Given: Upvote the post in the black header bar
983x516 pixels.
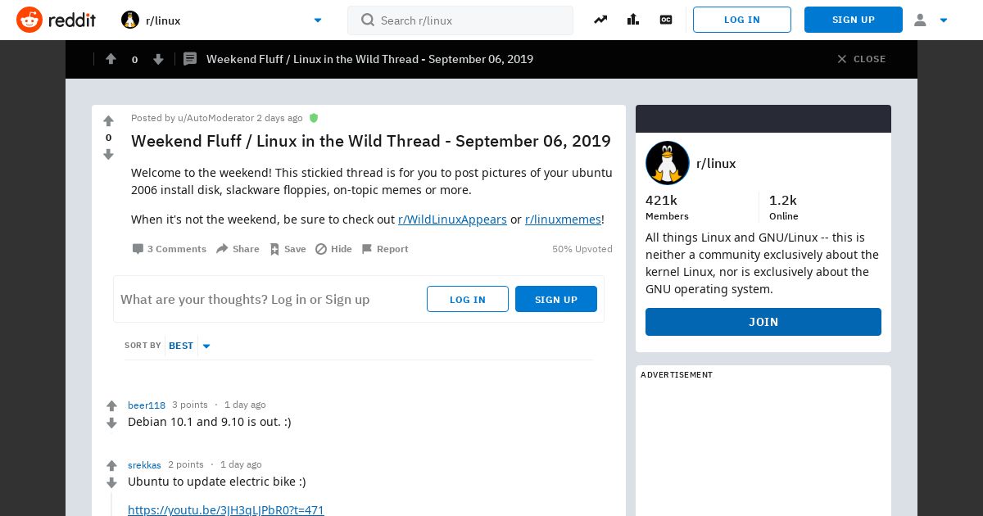Looking at the screenshot, I should (111, 59).
